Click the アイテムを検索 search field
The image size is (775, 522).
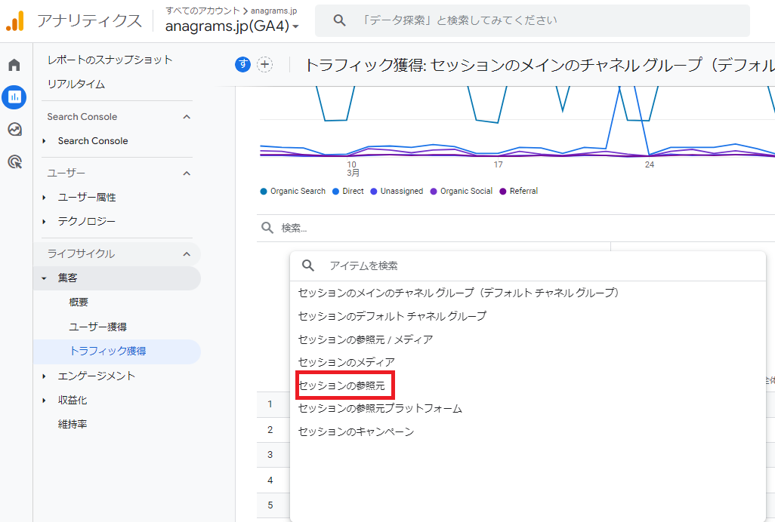point(529,266)
